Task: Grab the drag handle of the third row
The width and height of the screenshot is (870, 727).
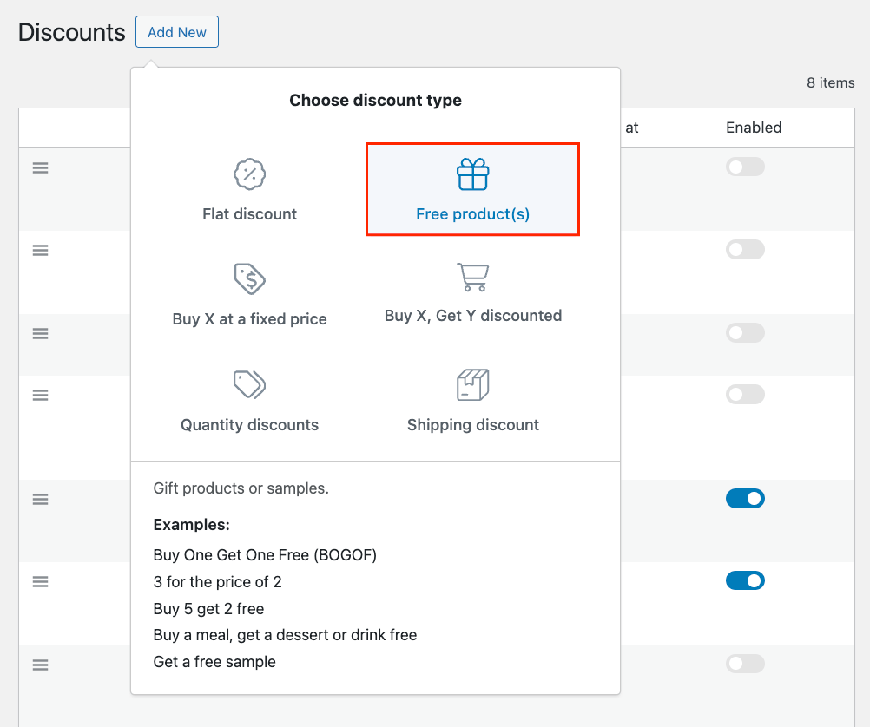Action: click(x=40, y=333)
